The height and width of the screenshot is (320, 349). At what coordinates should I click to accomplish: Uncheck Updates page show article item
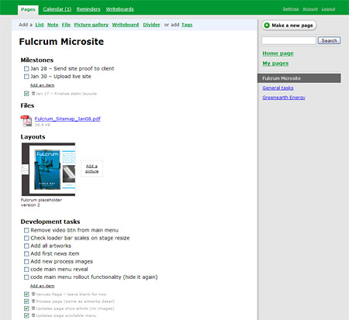(x=26, y=308)
